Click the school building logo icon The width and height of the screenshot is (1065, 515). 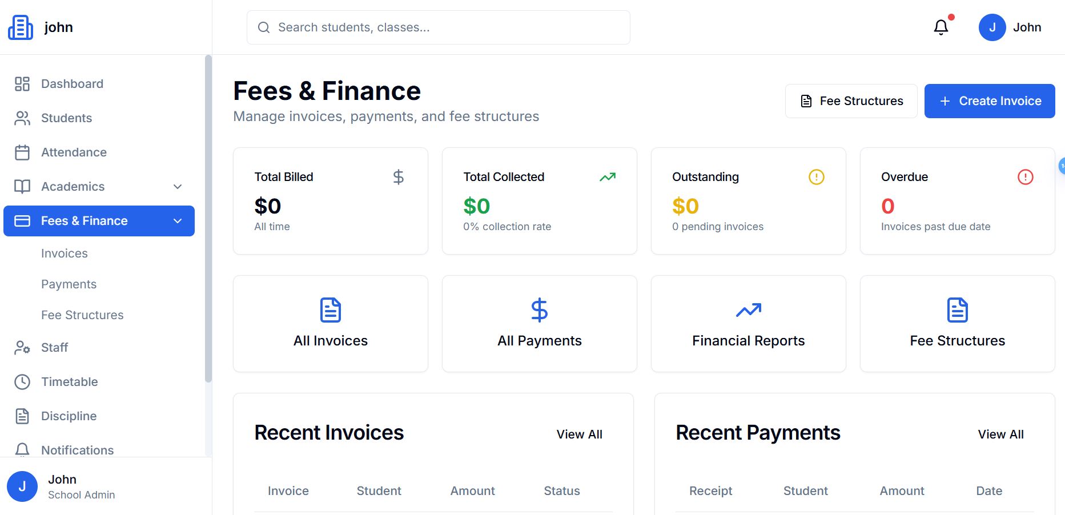pos(21,27)
